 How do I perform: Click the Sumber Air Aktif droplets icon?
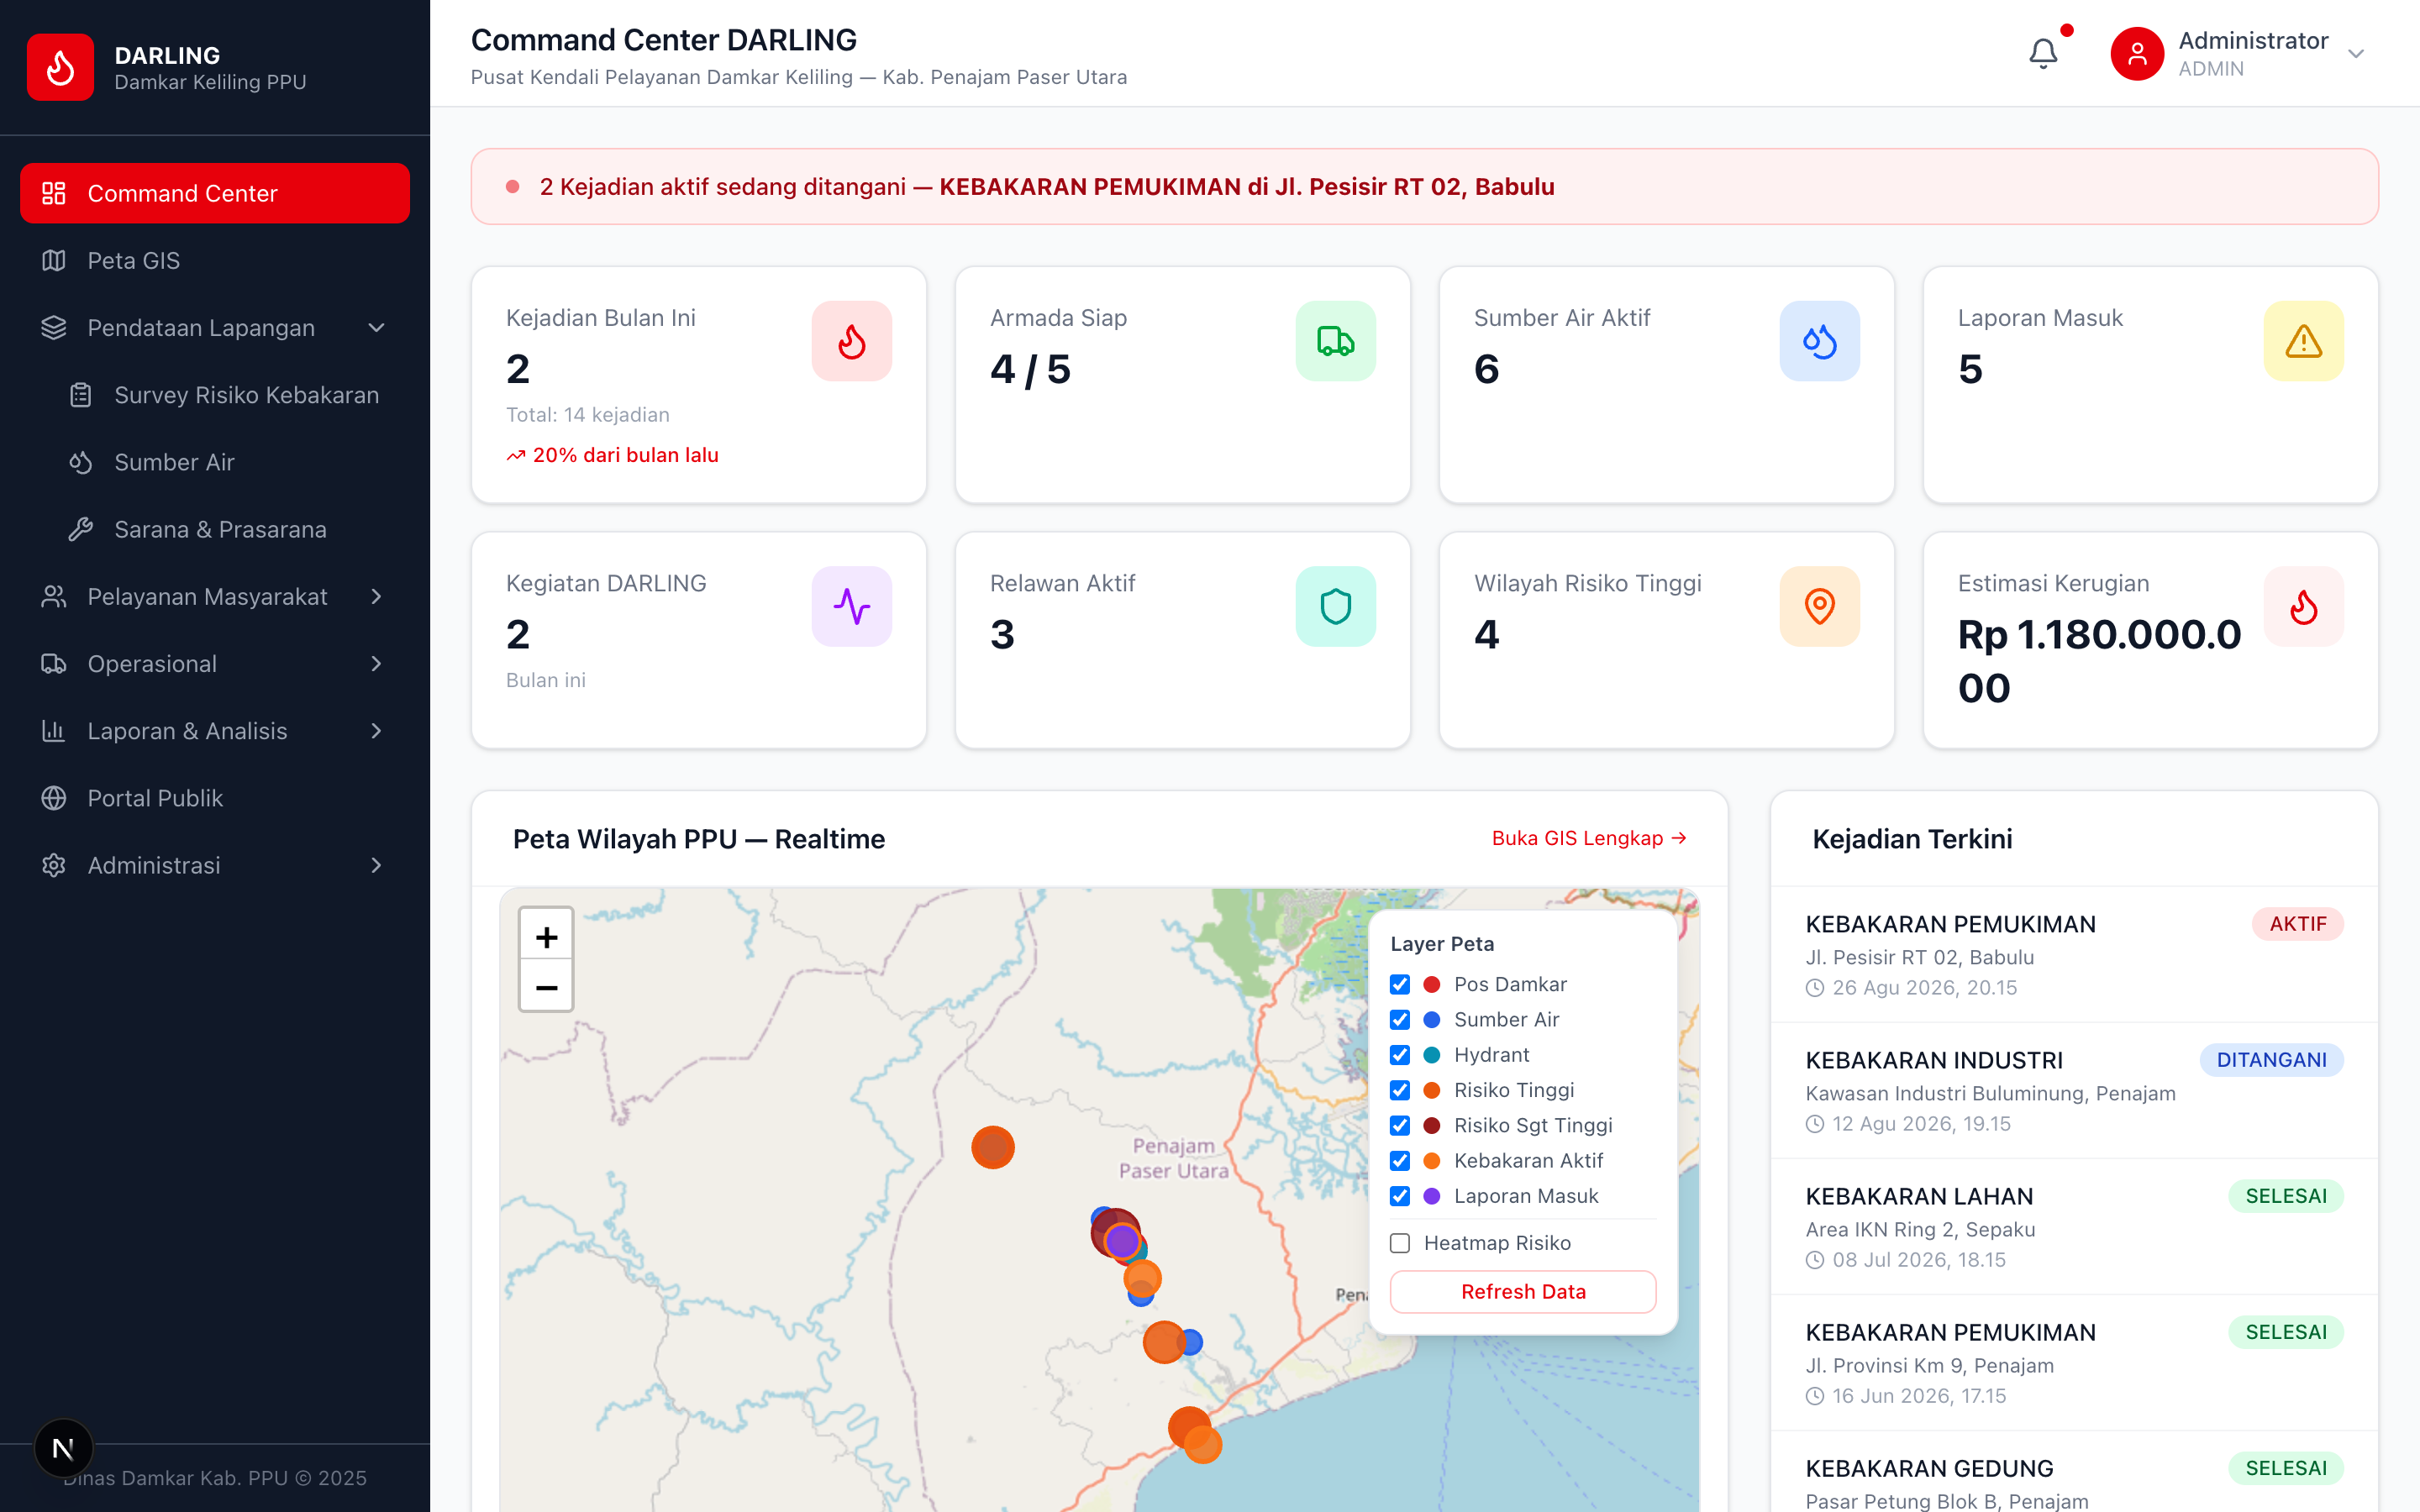click(x=1819, y=341)
